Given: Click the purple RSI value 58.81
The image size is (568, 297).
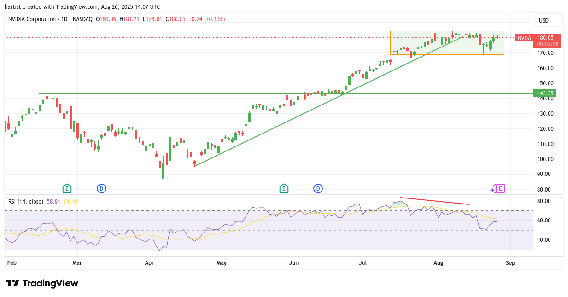Looking at the screenshot, I should [x=53, y=201].
